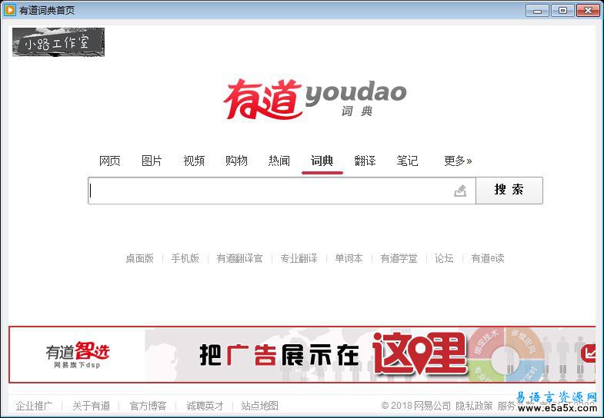Maximize the 有道词典首页 window
This screenshot has height=418, width=604.
click(x=562, y=11)
